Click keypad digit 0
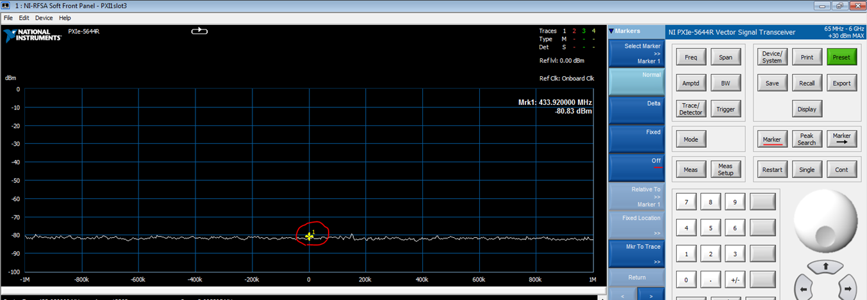Screen dimensions: 867x300 686,280
